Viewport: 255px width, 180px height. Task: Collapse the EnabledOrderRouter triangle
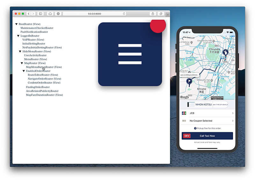[x=24, y=71]
